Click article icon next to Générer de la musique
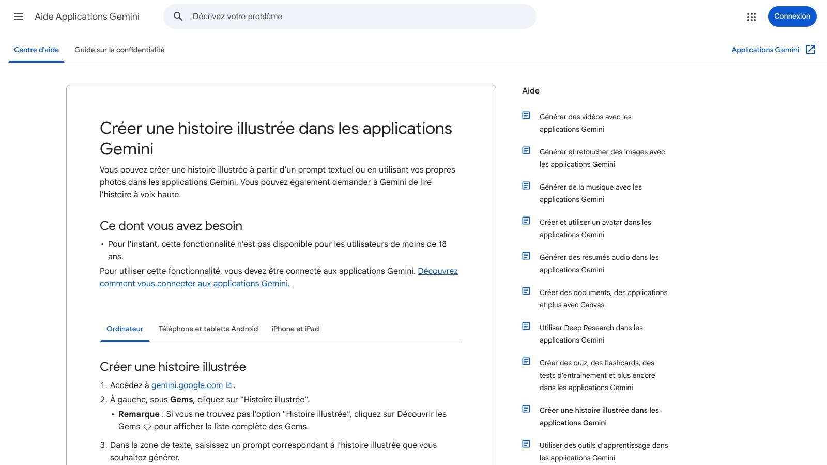 pos(526,185)
